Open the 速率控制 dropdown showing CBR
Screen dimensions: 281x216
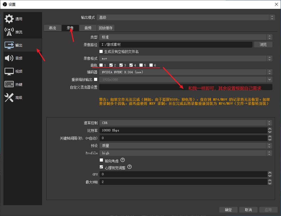point(186,123)
